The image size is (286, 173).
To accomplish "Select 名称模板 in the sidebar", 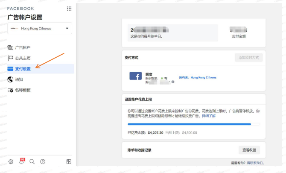I will point(23,90).
